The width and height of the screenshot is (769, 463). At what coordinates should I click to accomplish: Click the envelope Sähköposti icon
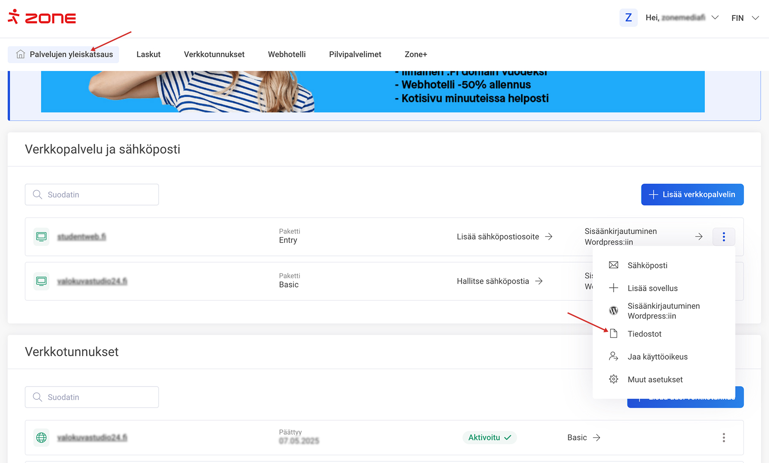[613, 265]
